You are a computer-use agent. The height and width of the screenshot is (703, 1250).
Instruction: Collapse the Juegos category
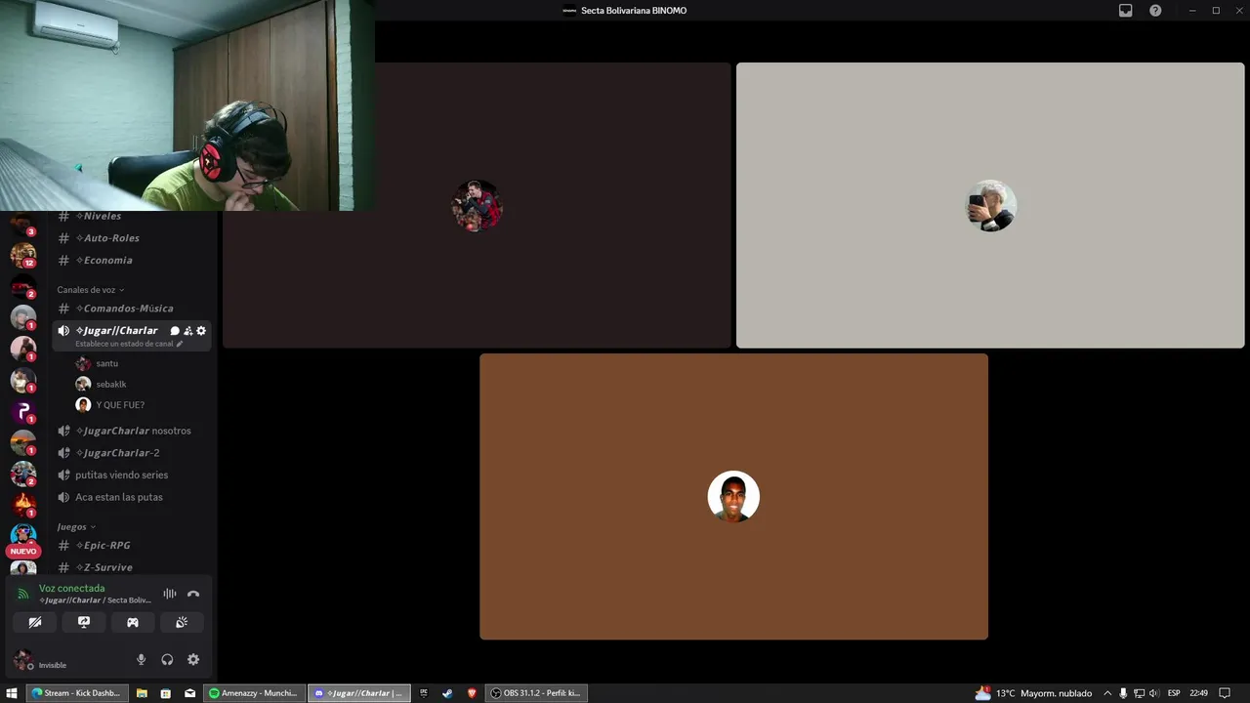(76, 527)
